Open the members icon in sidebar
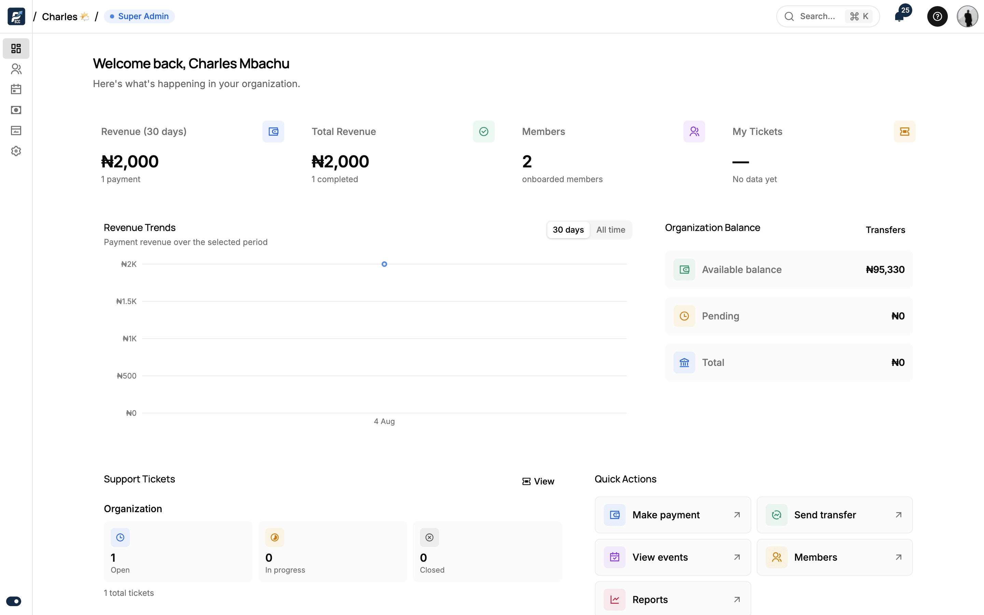This screenshot has width=984, height=615. [x=16, y=69]
